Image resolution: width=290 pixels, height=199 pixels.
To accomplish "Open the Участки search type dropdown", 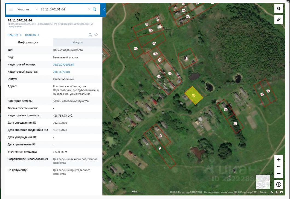I will pos(27,9).
